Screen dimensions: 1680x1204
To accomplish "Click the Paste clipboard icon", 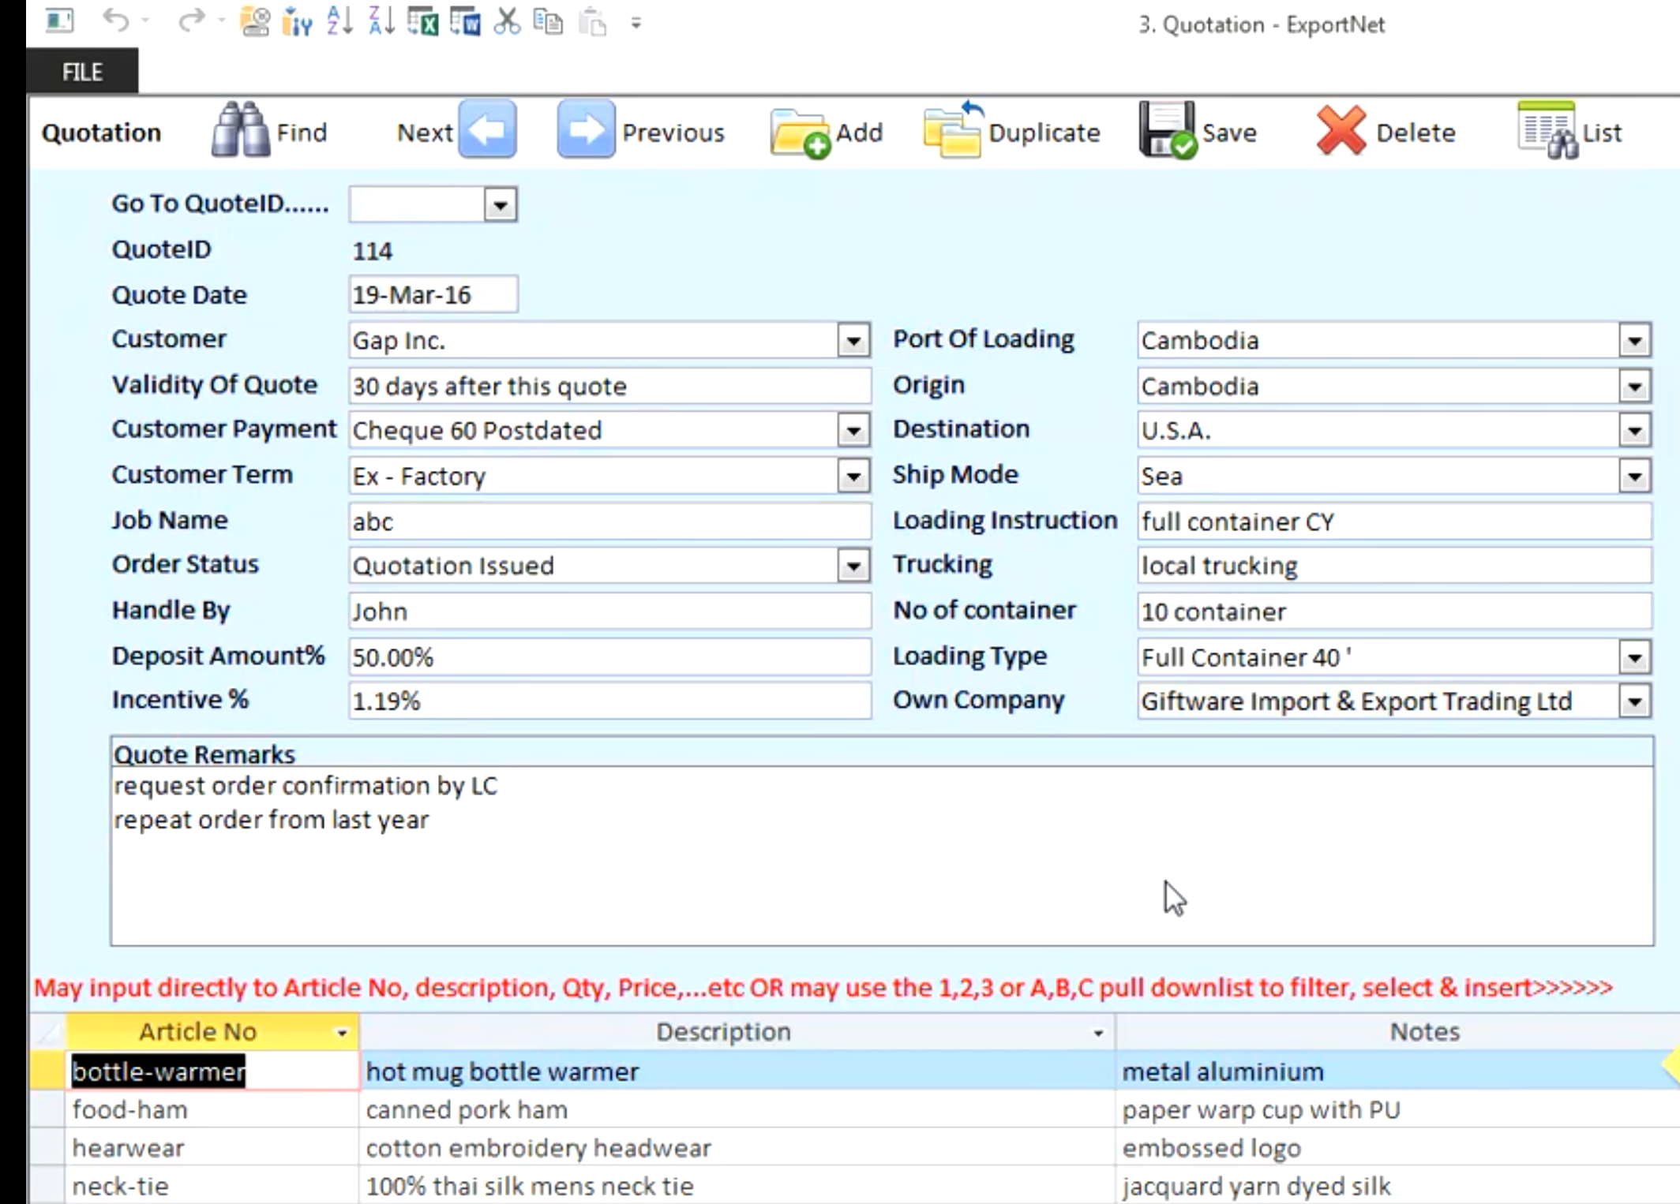I will point(592,21).
